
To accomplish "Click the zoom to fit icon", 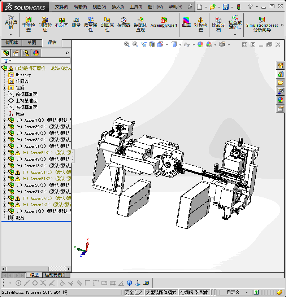I will [127, 44].
